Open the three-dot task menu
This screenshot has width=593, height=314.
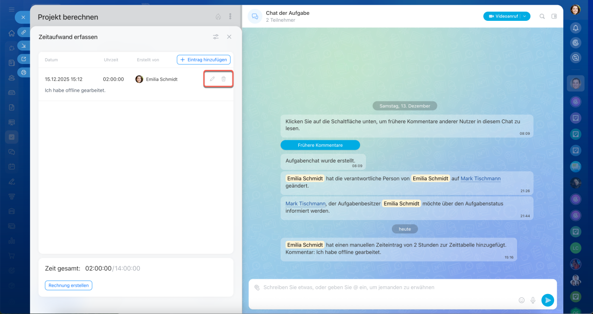(x=230, y=17)
